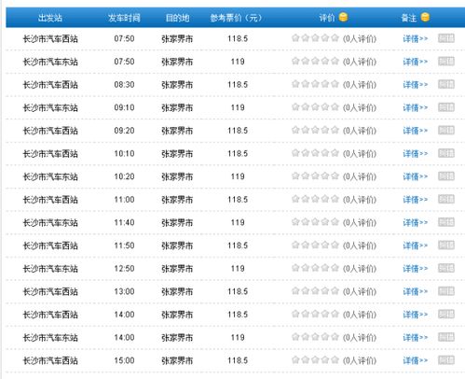This screenshot has height=379, width=465.
Task: Select departure time 09:10
Action: pos(124,107)
